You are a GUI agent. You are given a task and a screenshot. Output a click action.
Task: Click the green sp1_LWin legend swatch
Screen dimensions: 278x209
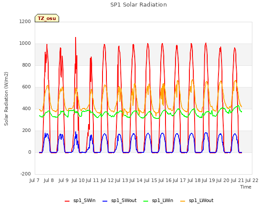pos(146,201)
